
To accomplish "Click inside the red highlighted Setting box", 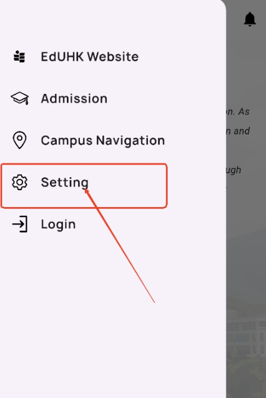I will [84, 186].
